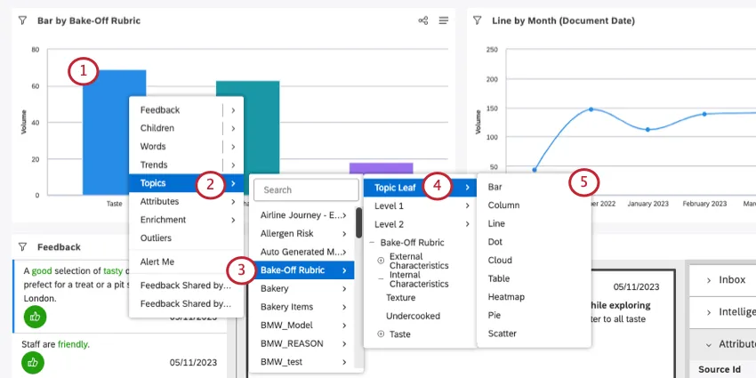
Task: Expand External Characteristics node
Action: pyautogui.click(x=381, y=261)
